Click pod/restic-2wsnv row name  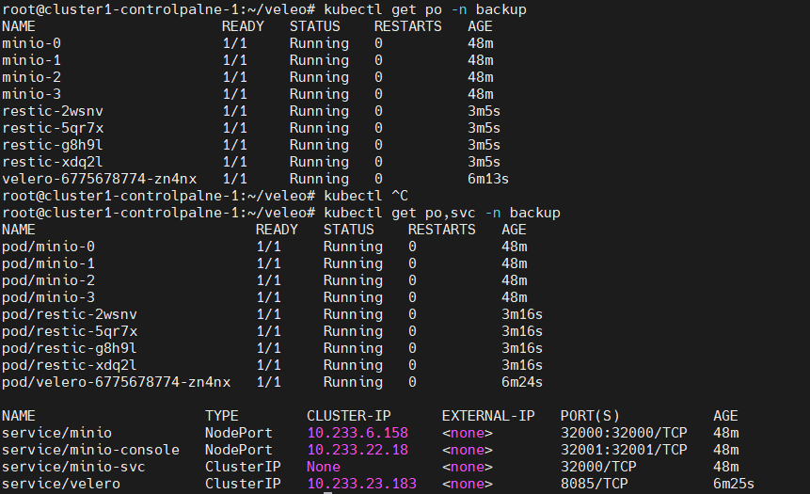(x=70, y=314)
